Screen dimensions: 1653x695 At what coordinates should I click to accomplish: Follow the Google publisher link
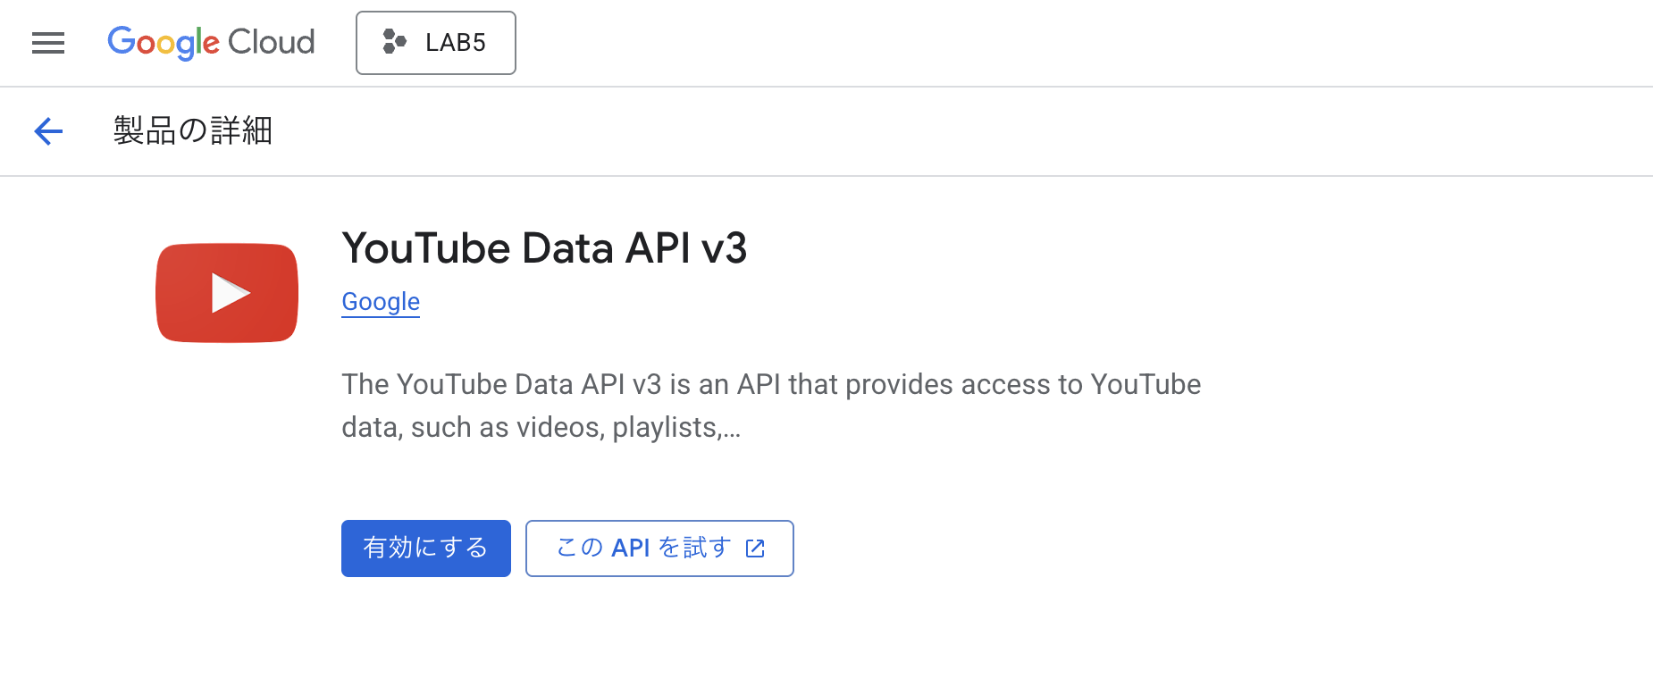[380, 301]
